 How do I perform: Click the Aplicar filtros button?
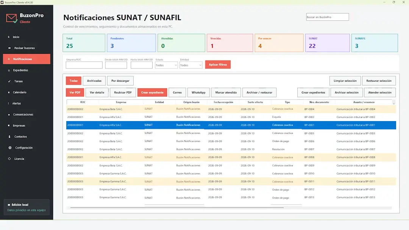pyautogui.click(x=218, y=65)
